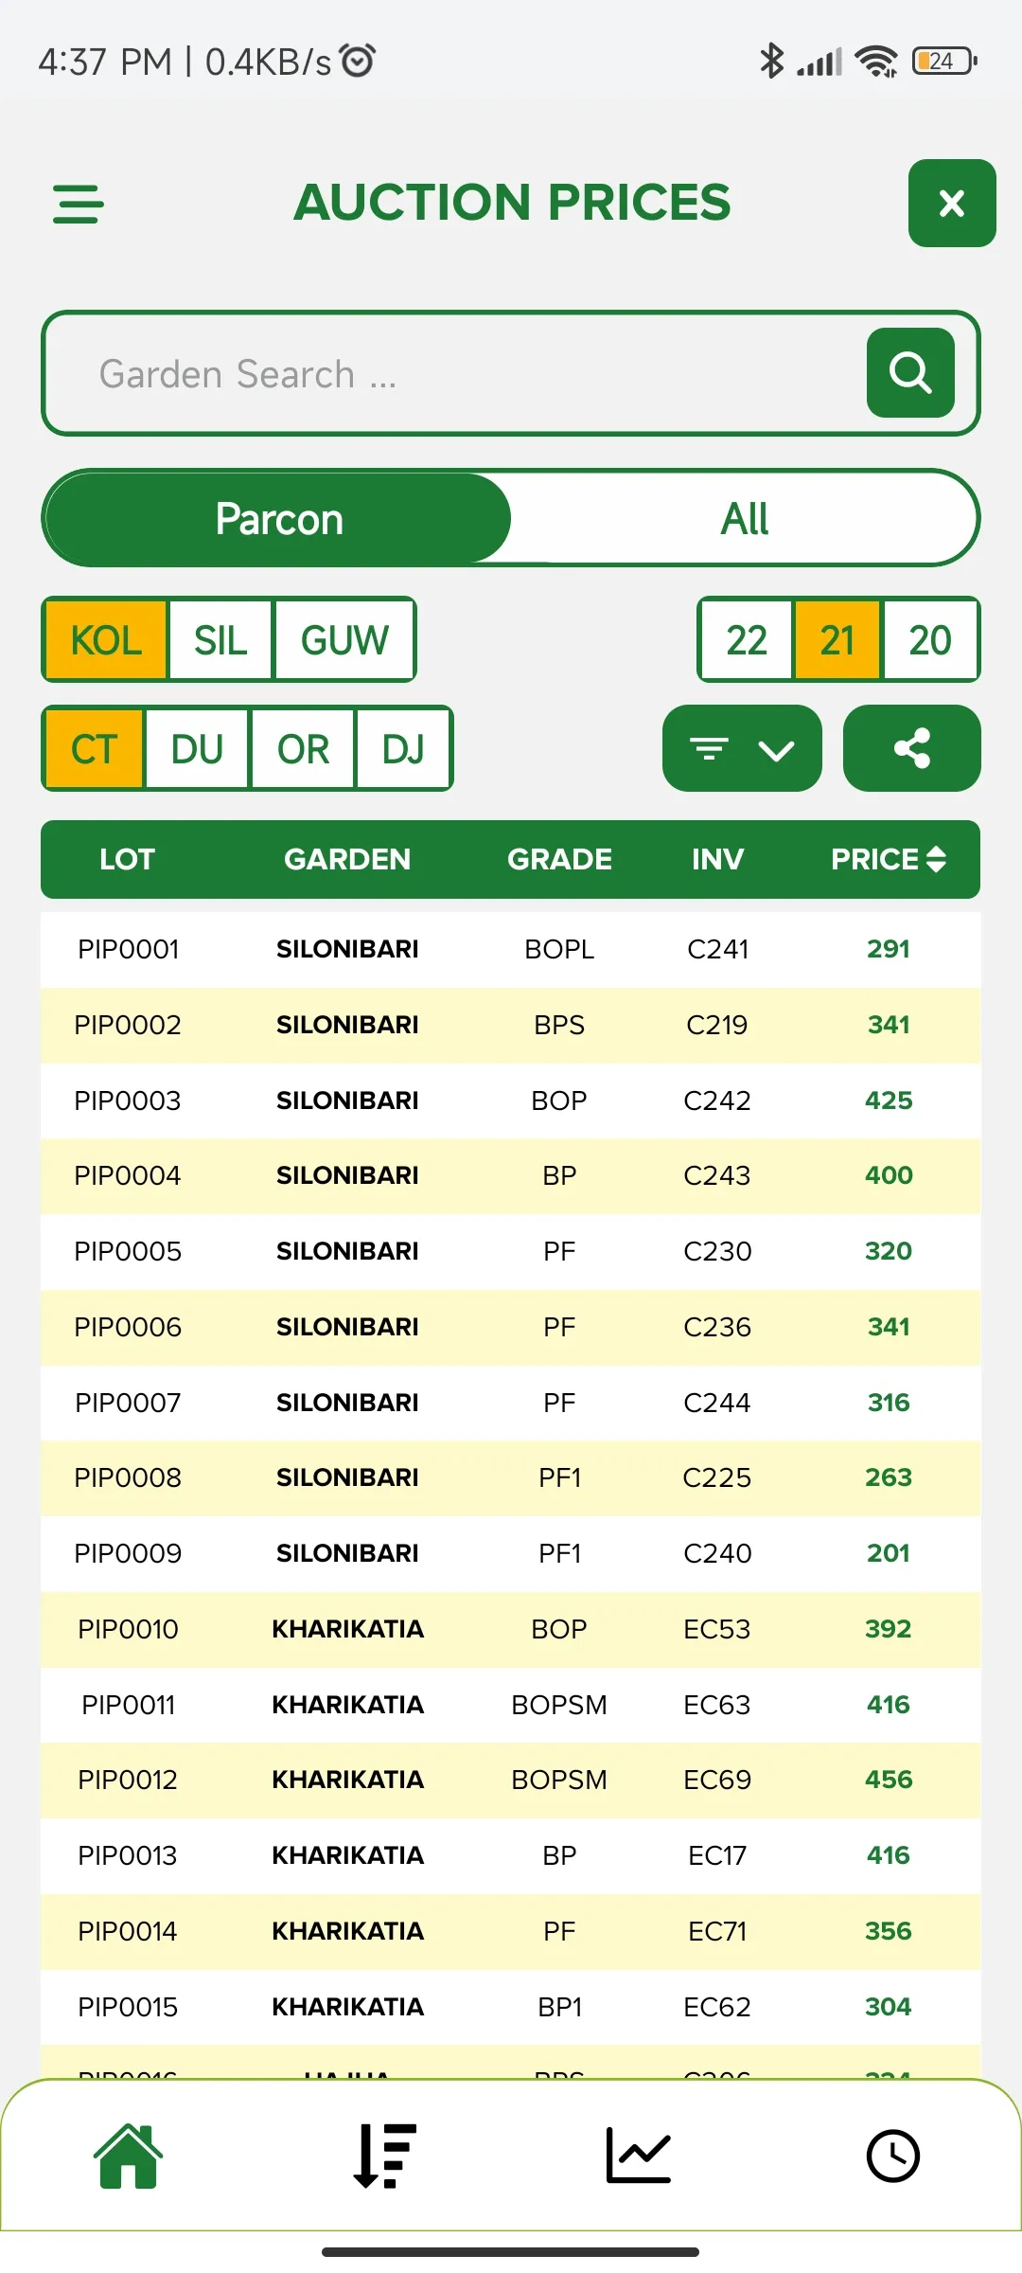Open the sort list icon in bottom bar

pyautogui.click(x=383, y=2157)
